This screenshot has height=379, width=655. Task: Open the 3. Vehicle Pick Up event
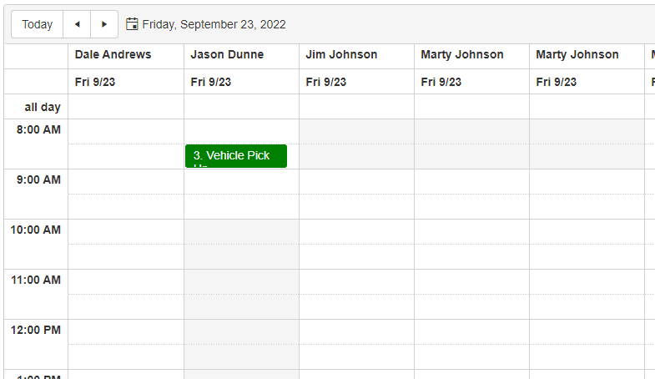(236, 156)
